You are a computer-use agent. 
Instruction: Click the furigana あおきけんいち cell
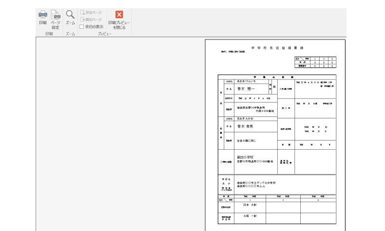247,81
